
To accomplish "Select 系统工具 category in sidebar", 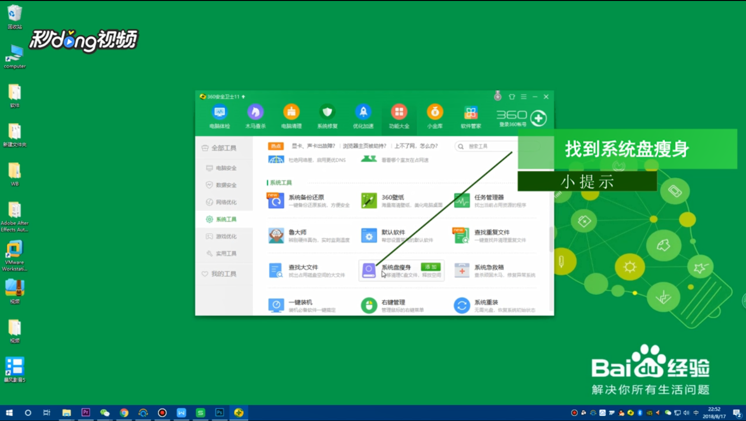I will pyautogui.click(x=224, y=219).
